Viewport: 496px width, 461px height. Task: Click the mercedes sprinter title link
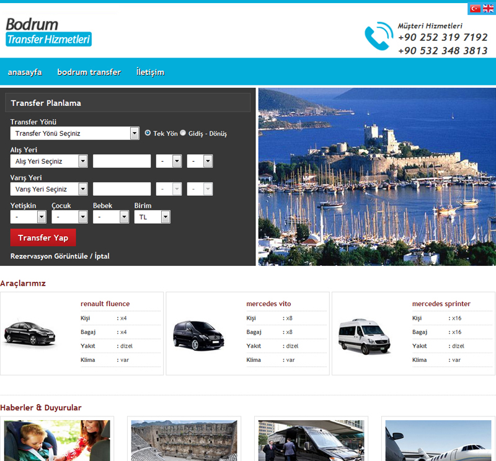pos(441,304)
